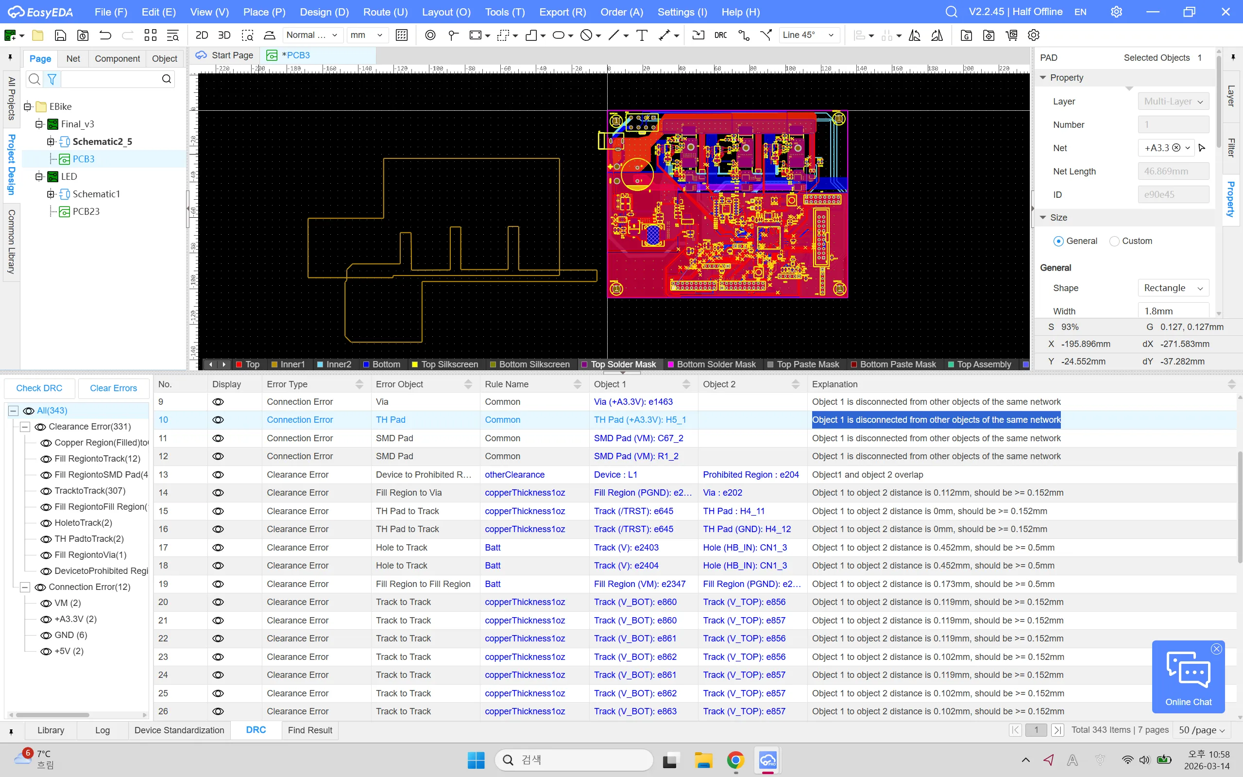Image resolution: width=1243 pixels, height=777 pixels.
Task: Click the grid settings toolbar icon
Action: click(402, 35)
